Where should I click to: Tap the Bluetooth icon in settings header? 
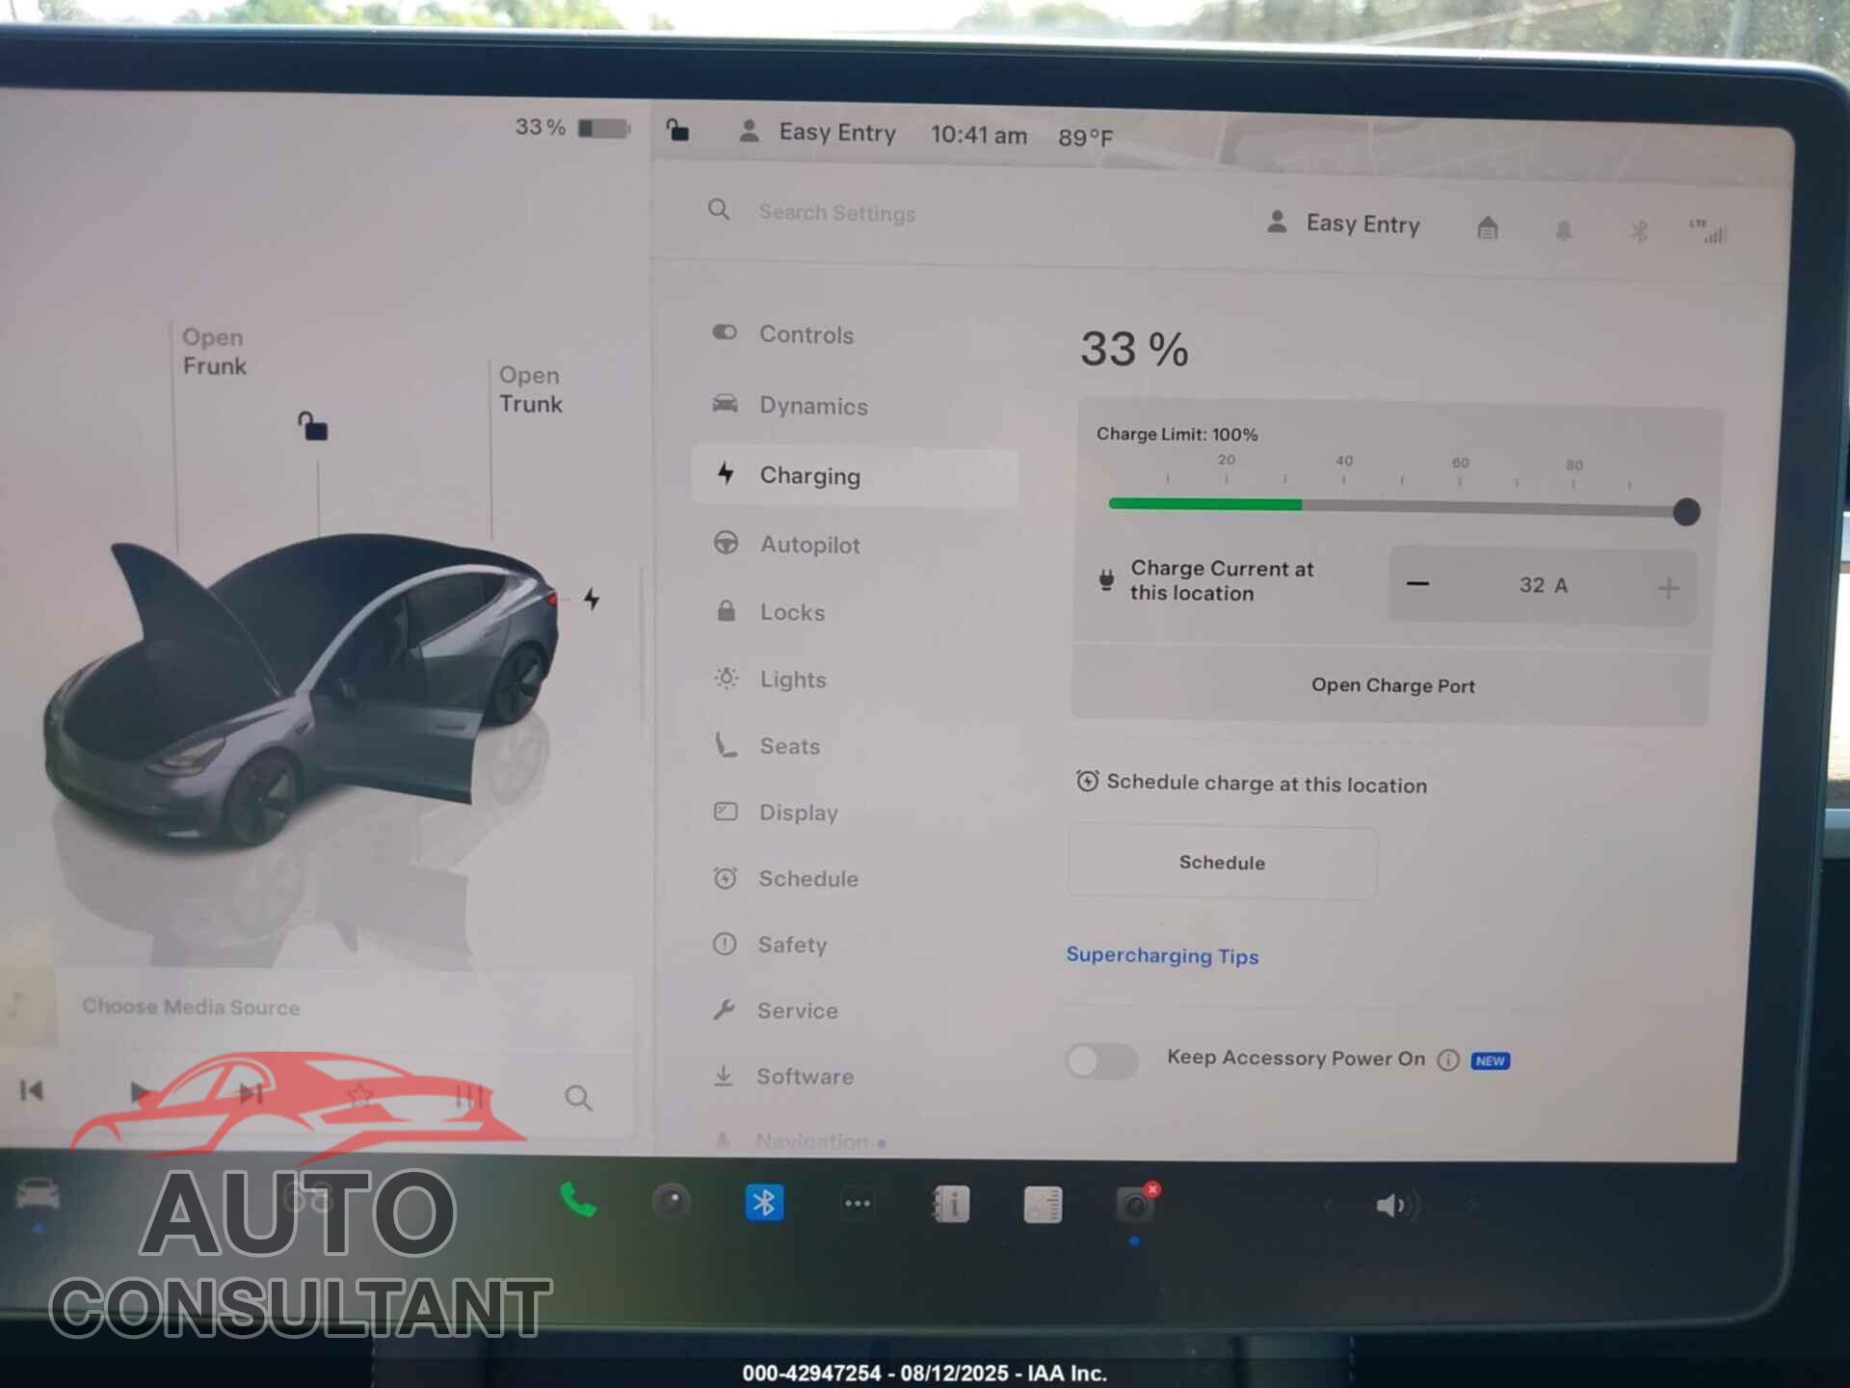pos(1639,231)
